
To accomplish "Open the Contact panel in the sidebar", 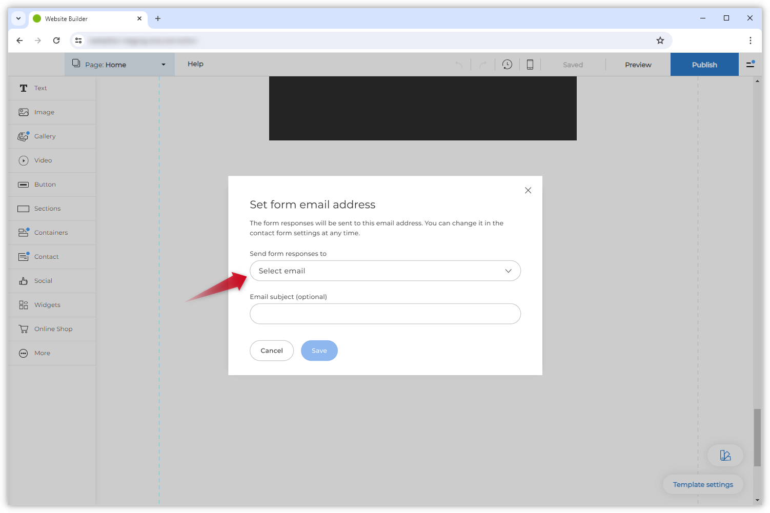I will coord(46,256).
